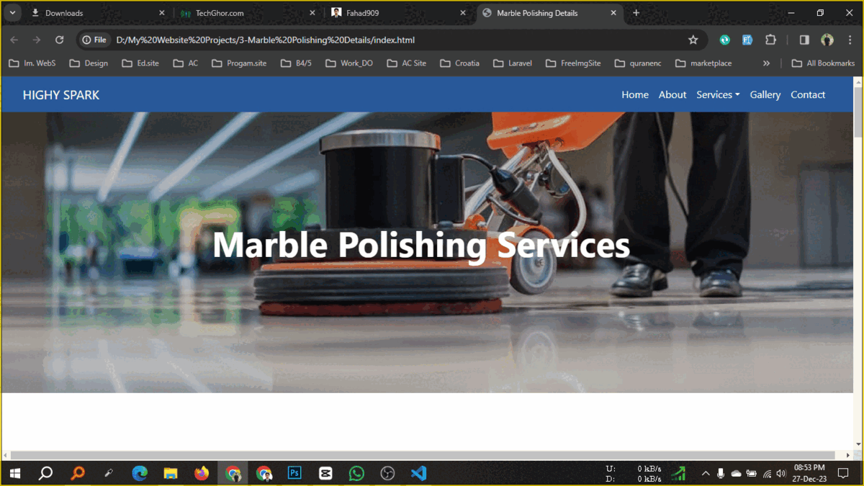This screenshot has height=486, width=864.
Task: Open Photoshop from taskbar
Action: point(294,473)
